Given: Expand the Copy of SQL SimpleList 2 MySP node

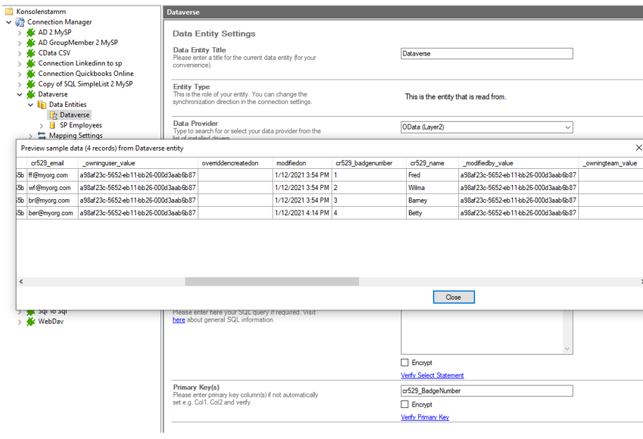Looking at the screenshot, I should (x=20, y=84).
